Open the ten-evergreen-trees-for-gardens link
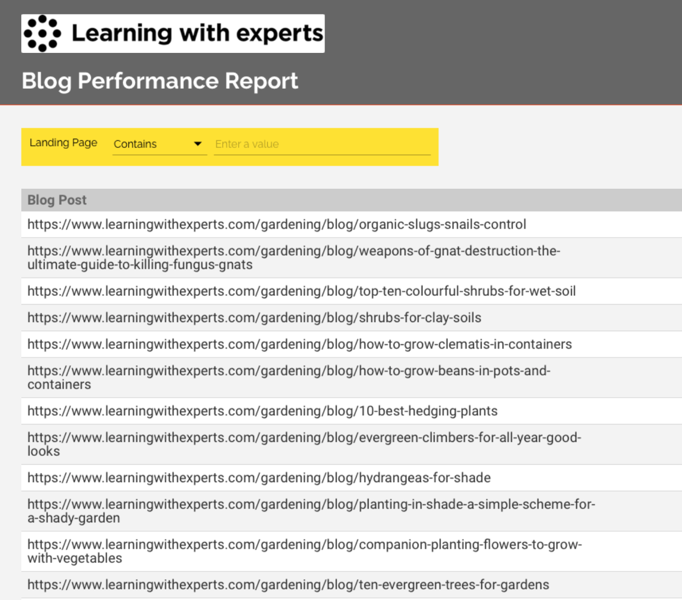Screen dimensions: 682x600 [288, 584]
